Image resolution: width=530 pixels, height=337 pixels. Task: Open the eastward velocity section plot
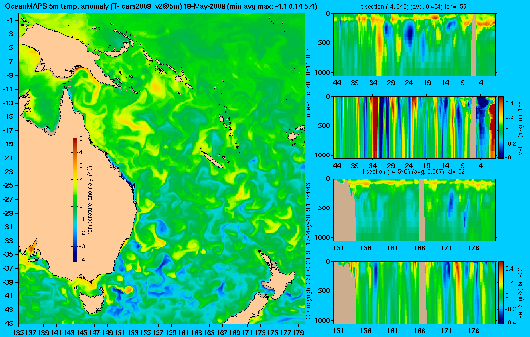tap(414, 127)
